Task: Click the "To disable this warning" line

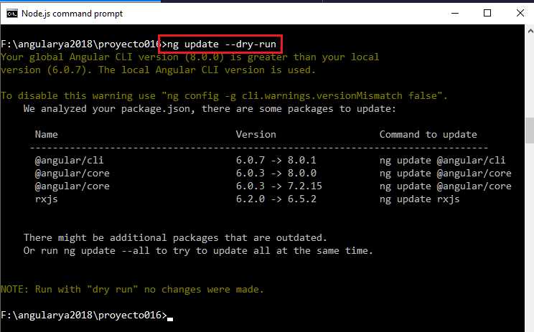Action: click(x=224, y=96)
